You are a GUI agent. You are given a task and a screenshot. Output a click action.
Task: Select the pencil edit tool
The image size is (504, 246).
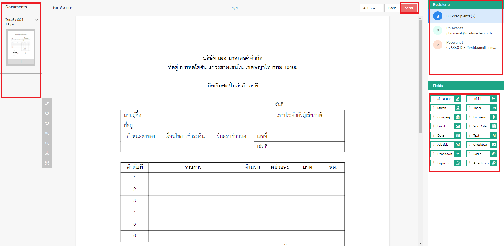tap(47, 103)
